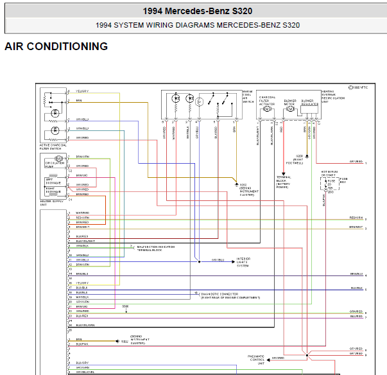Click the arrowhead pointing to Interior Lights System
The image size is (387, 375).
coord(233,262)
